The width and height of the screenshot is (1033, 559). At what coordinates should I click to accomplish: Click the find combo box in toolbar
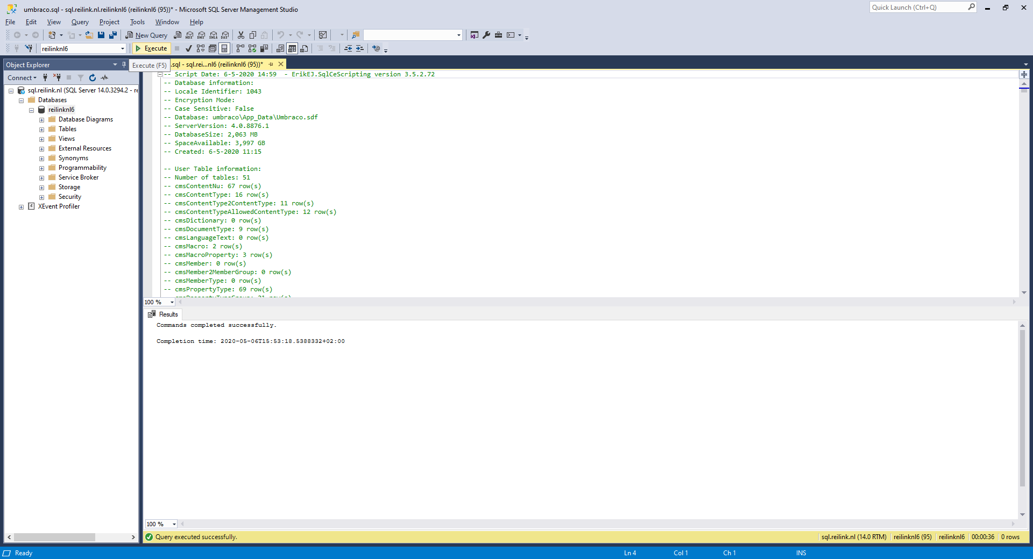413,35
